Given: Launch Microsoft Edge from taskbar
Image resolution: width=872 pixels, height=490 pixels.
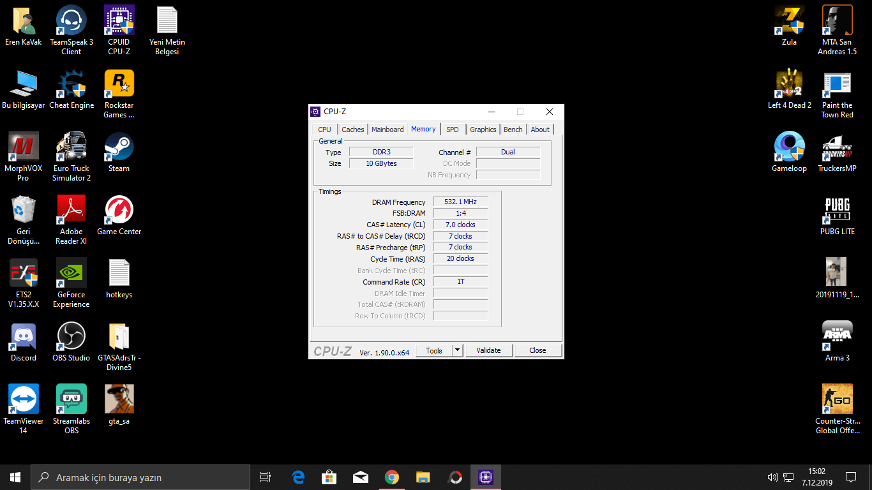Looking at the screenshot, I should 298,477.
